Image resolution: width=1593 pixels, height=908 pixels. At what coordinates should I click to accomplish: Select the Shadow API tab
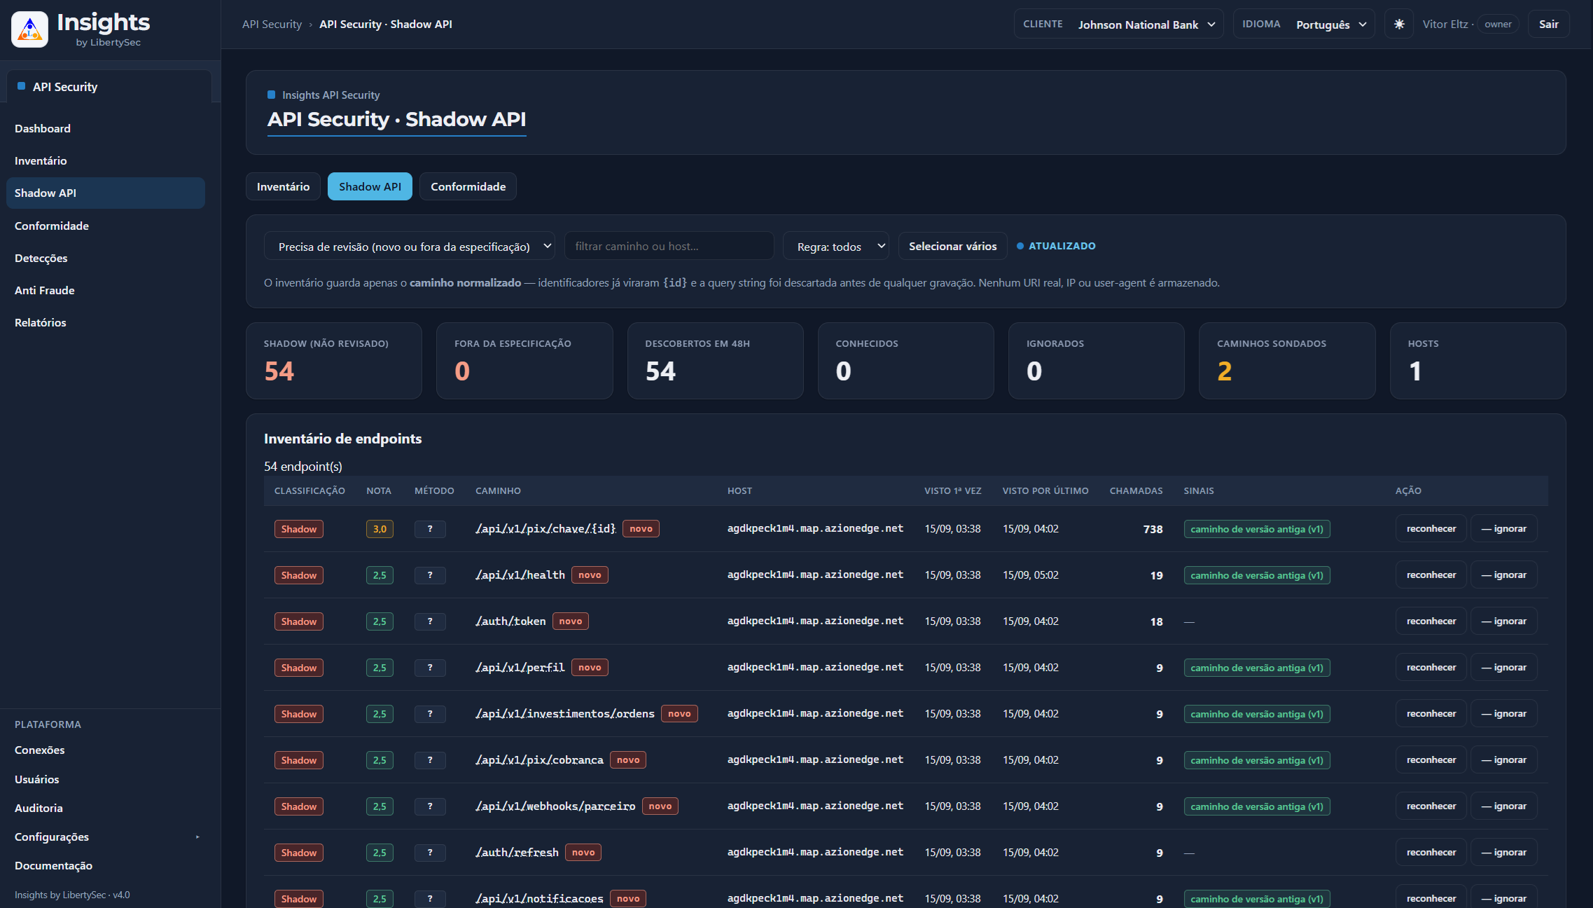[370, 186]
